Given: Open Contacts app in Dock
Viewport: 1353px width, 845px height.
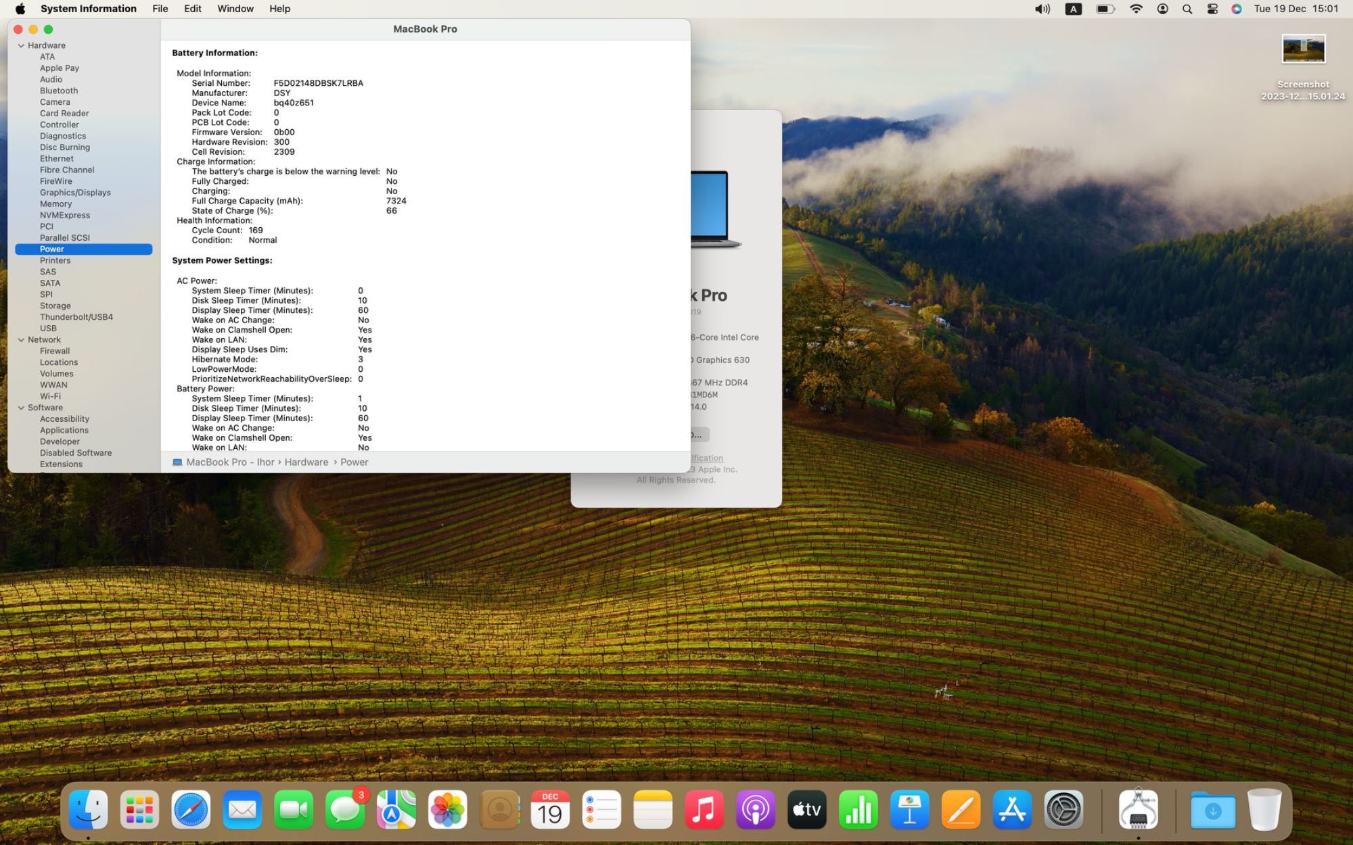Looking at the screenshot, I should click(x=499, y=809).
